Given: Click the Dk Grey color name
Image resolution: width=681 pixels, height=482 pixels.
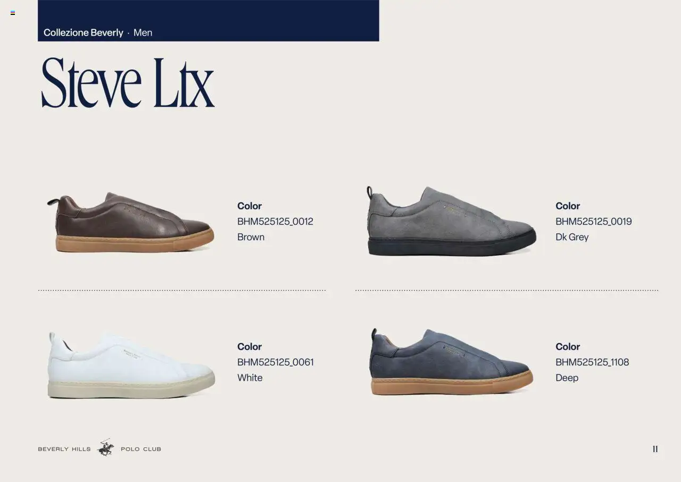Looking at the screenshot, I should pyautogui.click(x=572, y=237).
